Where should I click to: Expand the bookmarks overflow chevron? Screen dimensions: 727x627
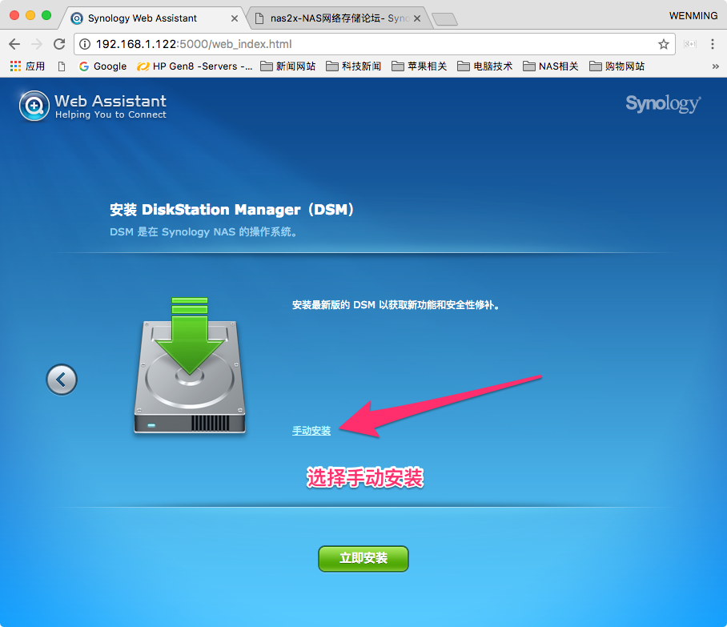[x=715, y=66]
